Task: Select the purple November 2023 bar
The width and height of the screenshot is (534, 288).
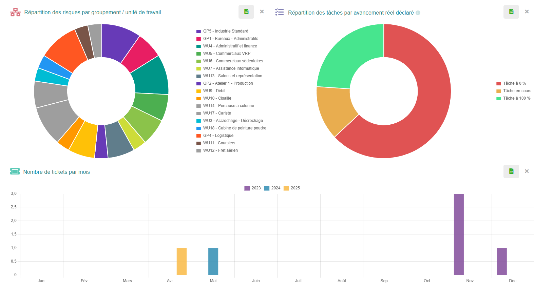Action: click(x=459, y=234)
